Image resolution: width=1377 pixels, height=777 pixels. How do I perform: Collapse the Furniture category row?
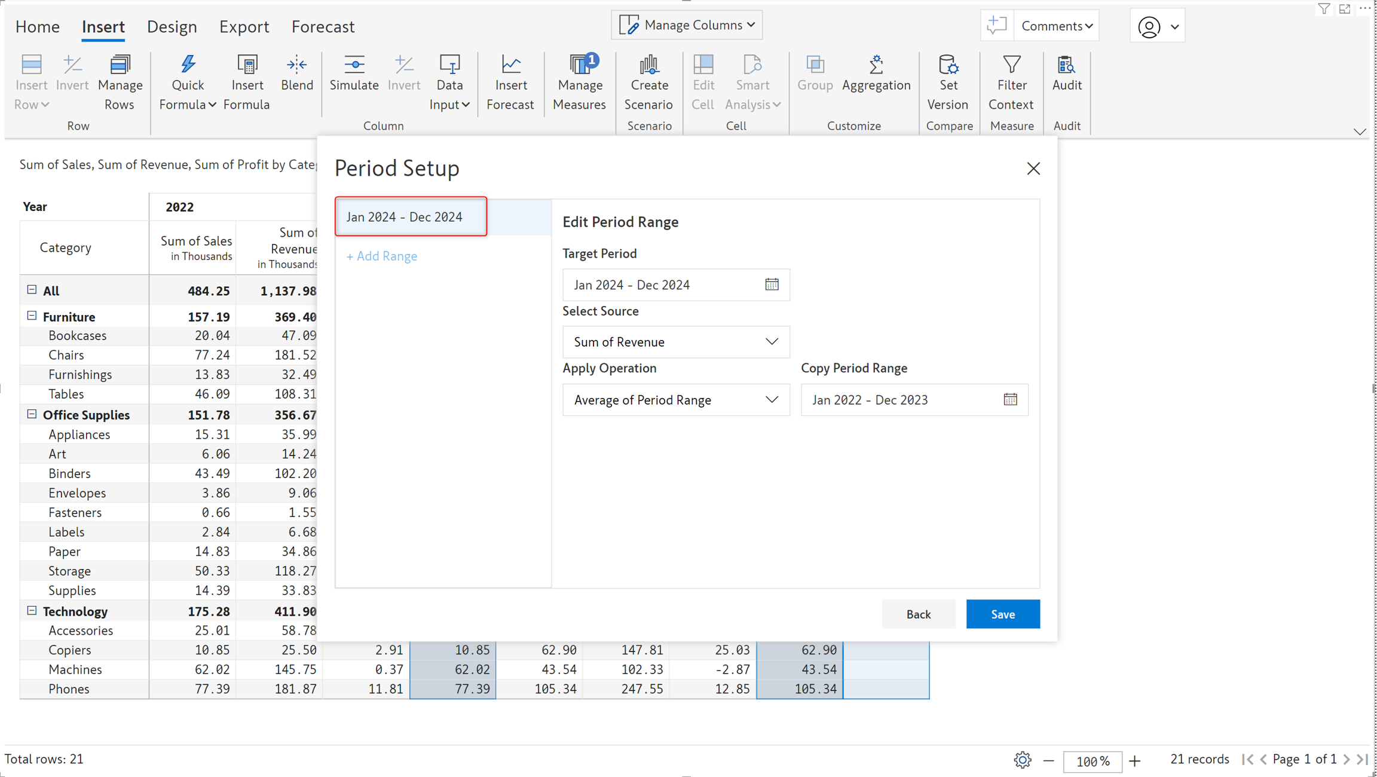[x=32, y=316]
